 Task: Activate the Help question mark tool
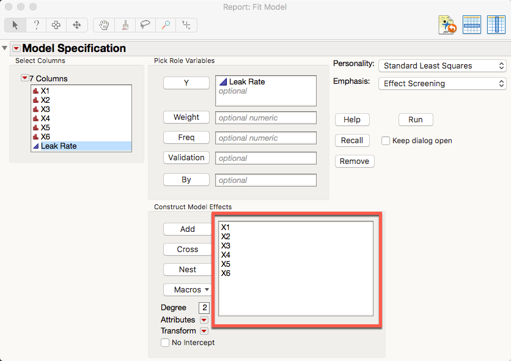35,25
